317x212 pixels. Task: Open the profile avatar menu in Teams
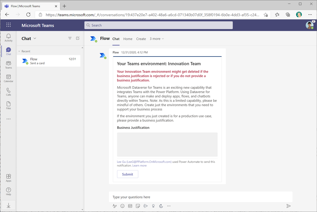click(x=309, y=25)
